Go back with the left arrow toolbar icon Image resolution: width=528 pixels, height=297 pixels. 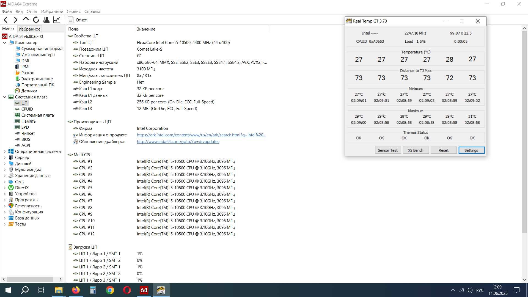(6, 20)
